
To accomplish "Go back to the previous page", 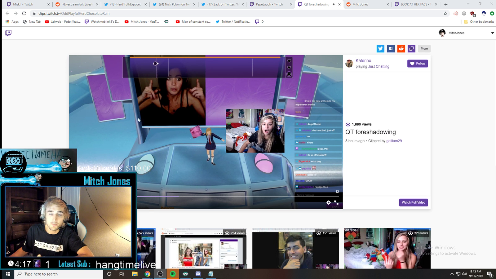I will pos(7,13).
